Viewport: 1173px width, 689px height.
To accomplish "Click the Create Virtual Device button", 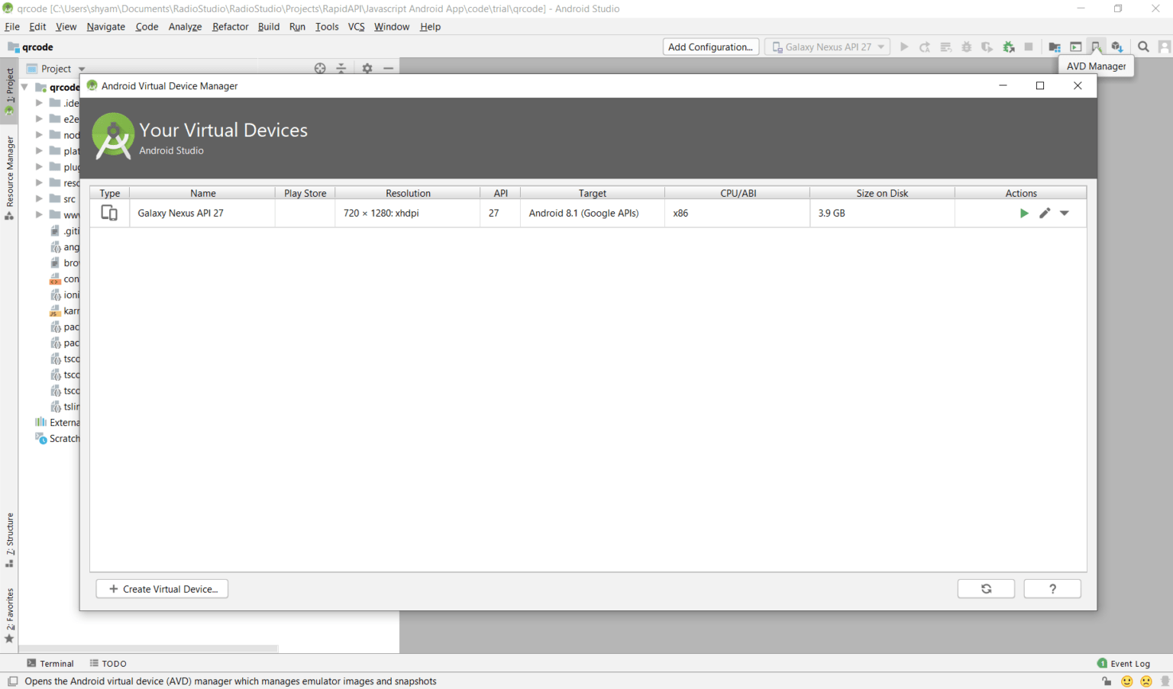I will coord(162,589).
